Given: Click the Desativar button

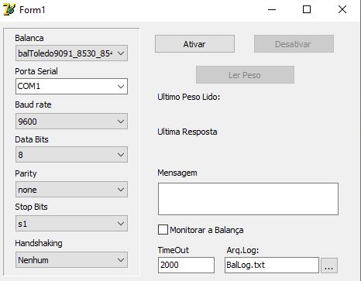Looking at the screenshot, I should coord(294,44).
